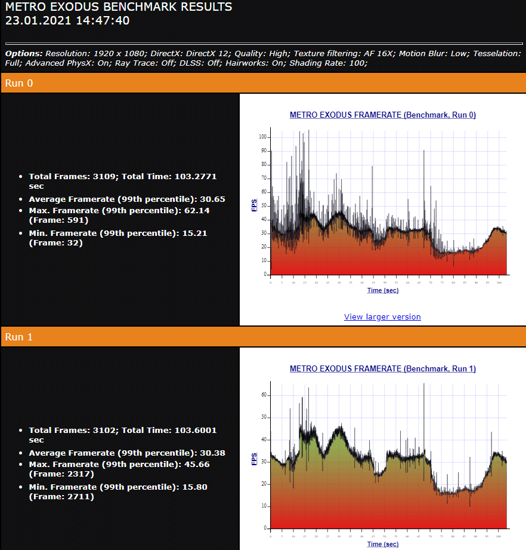Image resolution: width=526 pixels, height=550 pixels.
Task: Click the Run 1 chart title text
Action: pos(383,368)
